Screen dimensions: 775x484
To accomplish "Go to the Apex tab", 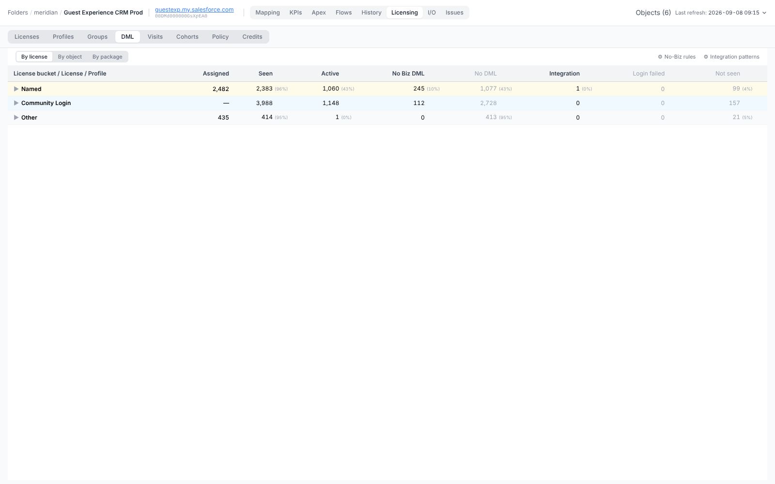I will tap(319, 13).
